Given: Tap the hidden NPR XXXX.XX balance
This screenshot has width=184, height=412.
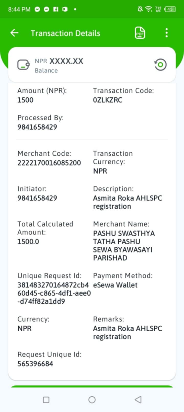Looking at the screenshot, I should (59, 61).
